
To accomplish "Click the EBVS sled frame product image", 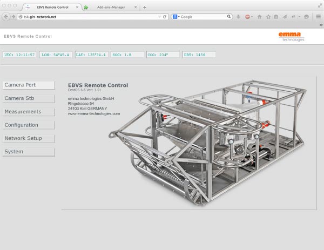I will coord(207,143).
